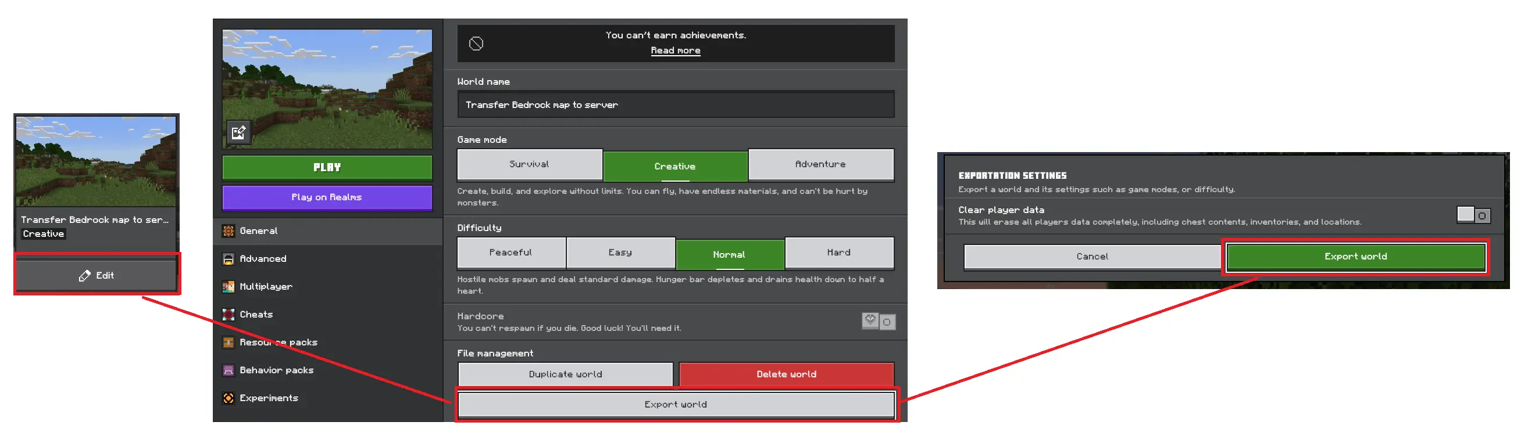
Task: Select Survival game mode
Action: click(x=530, y=165)
